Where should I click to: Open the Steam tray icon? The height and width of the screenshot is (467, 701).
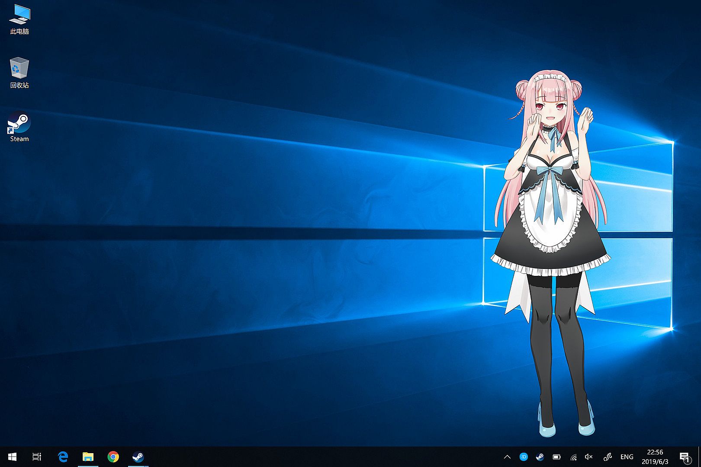click(540, 457)
